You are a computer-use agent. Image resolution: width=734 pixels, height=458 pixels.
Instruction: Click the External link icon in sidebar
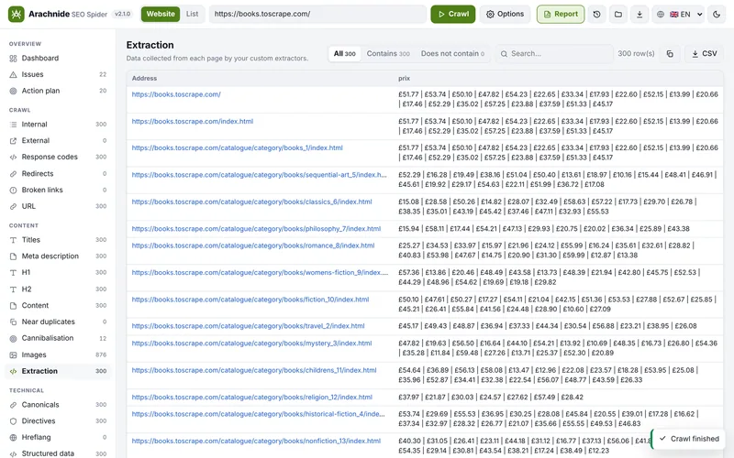coord(13,141)
